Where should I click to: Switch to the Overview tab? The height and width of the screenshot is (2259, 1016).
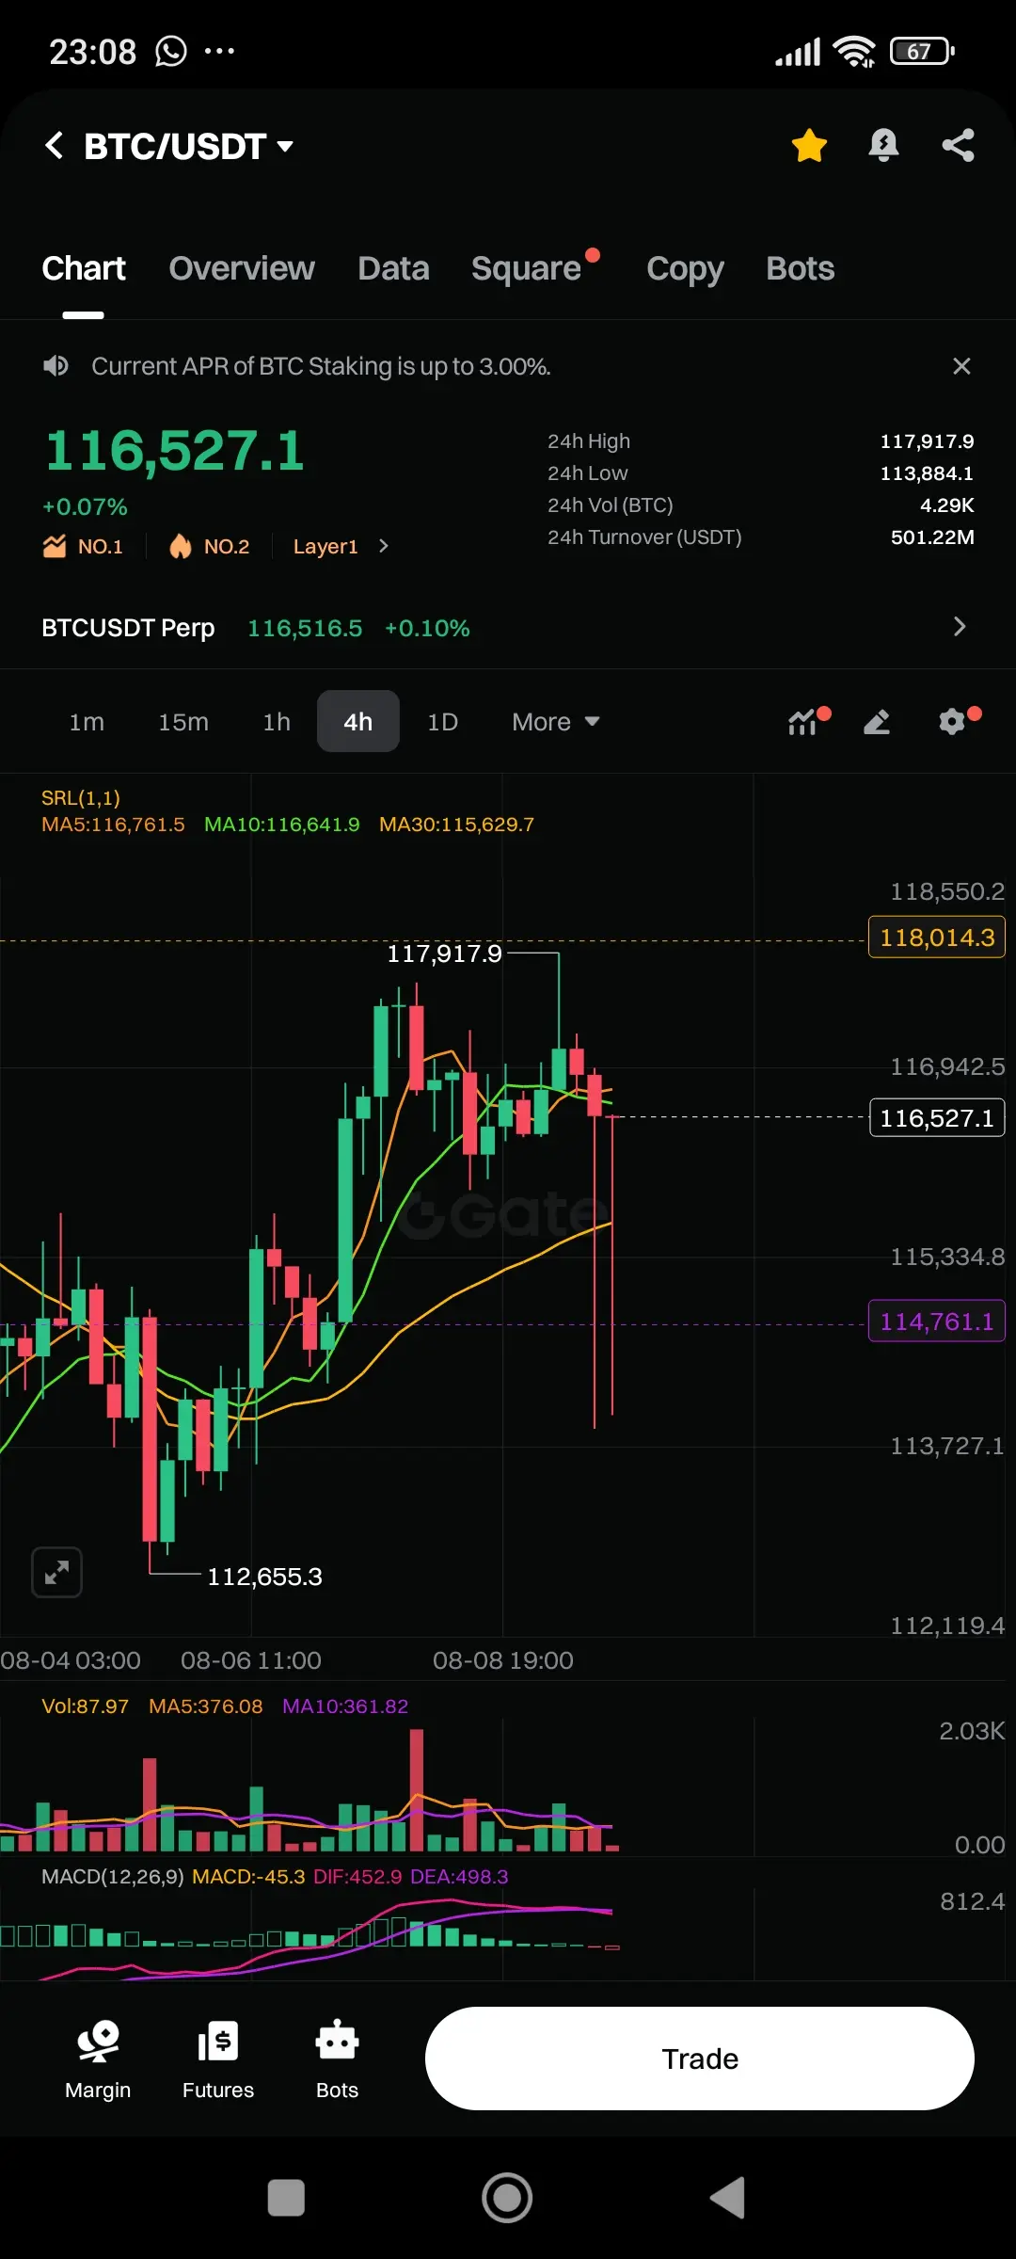tap(242, 268)
